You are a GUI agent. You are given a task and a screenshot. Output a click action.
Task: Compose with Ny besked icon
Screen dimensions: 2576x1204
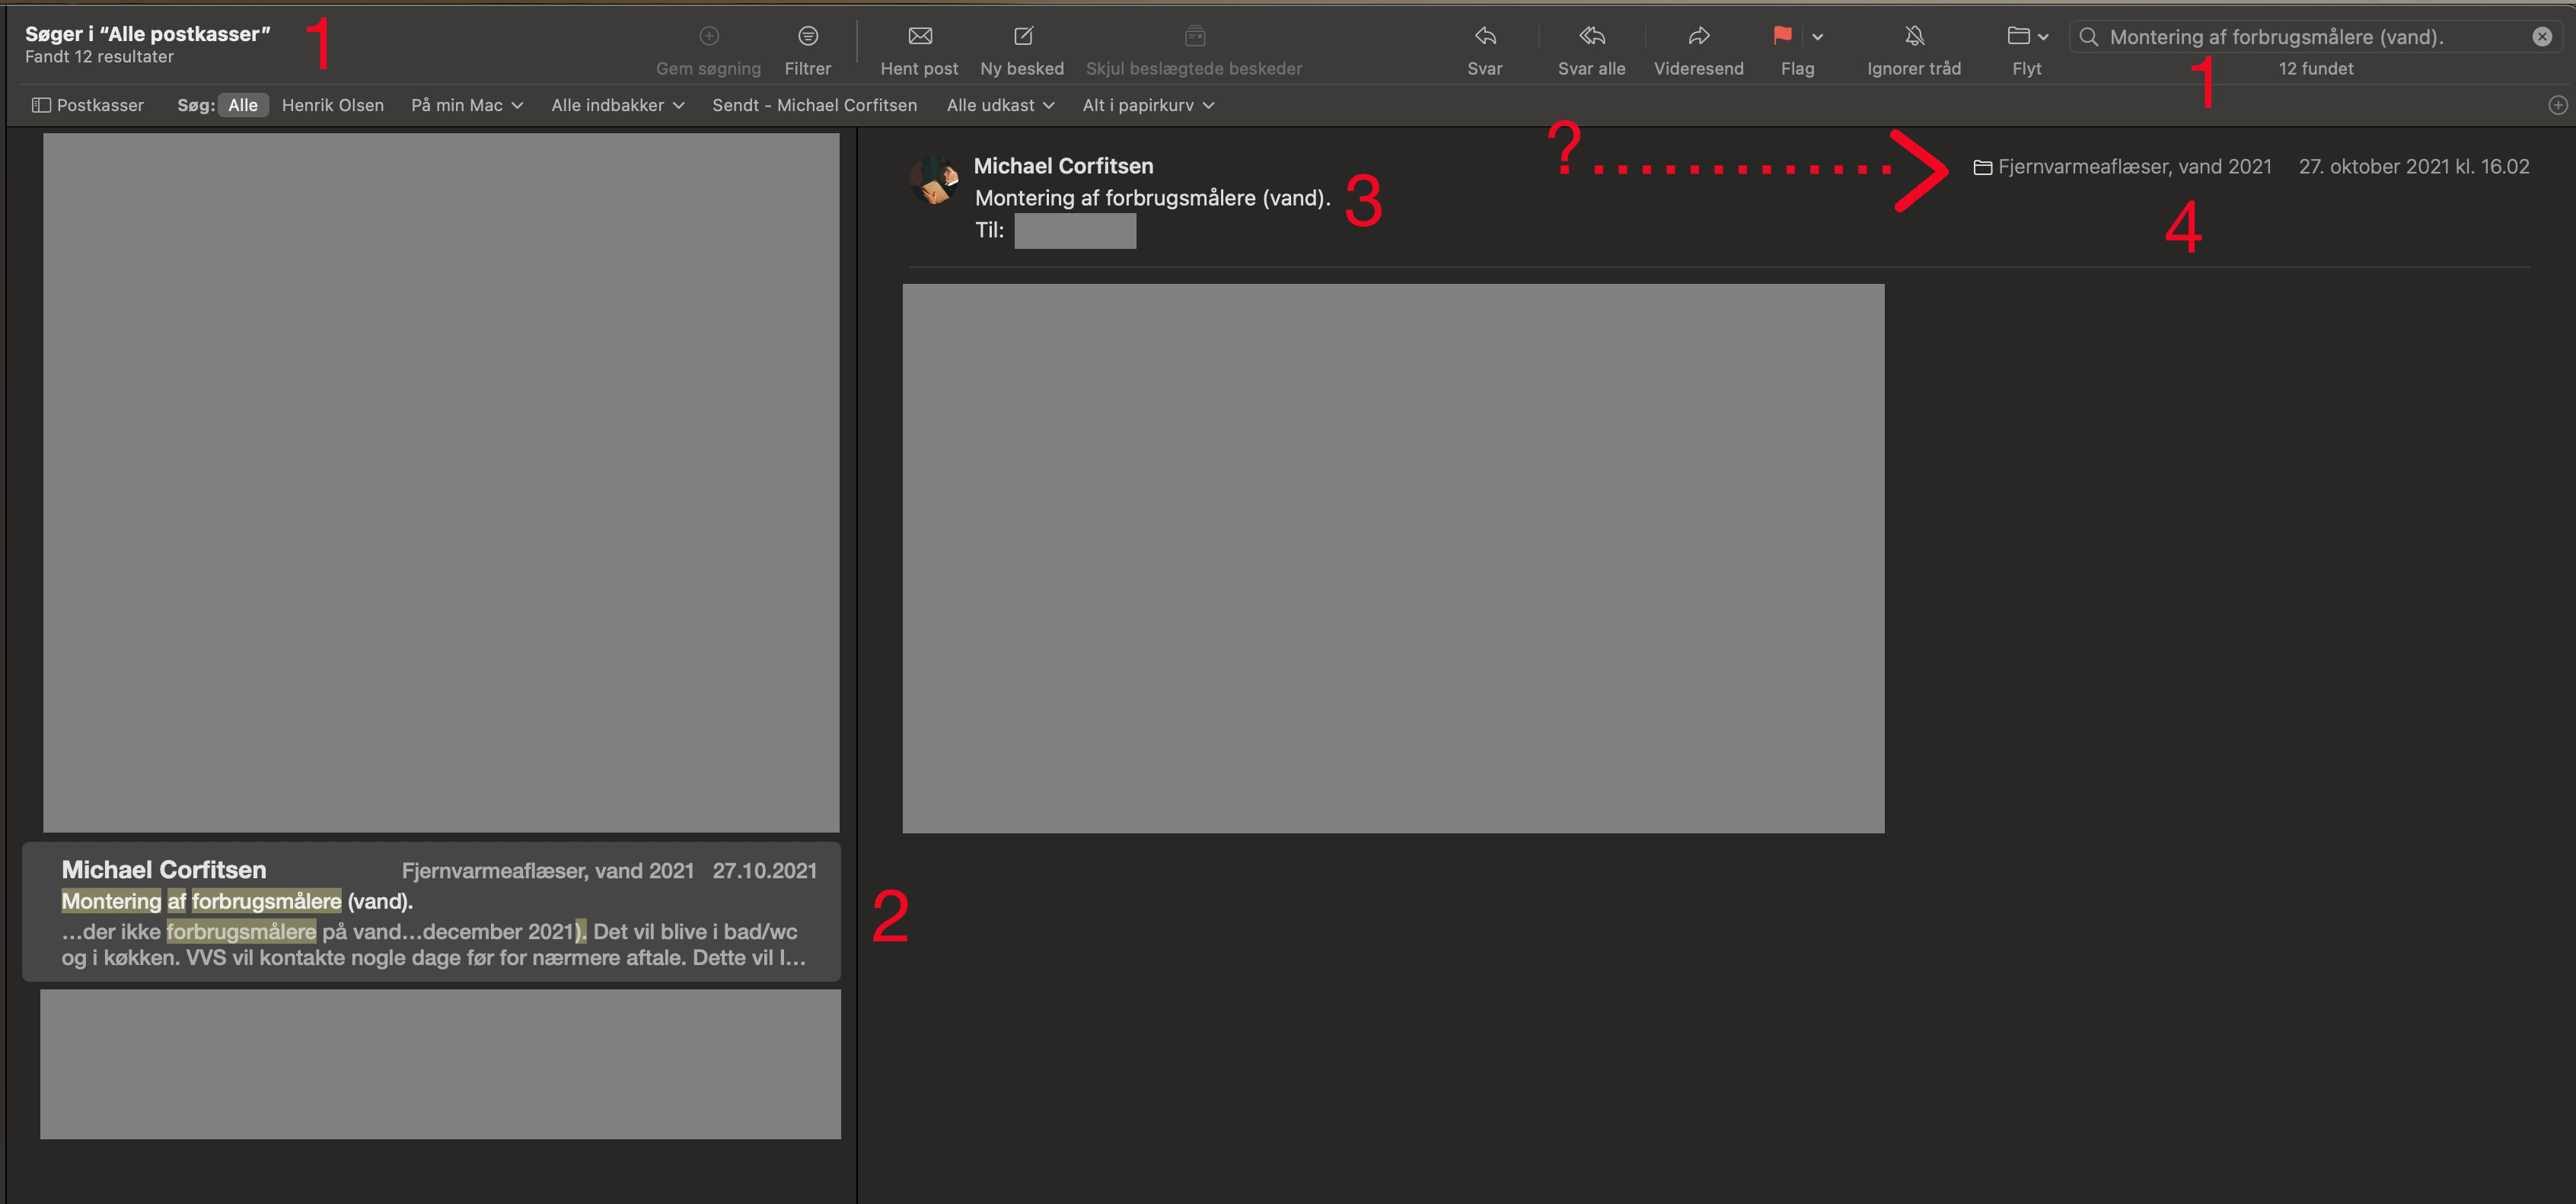(1022, 37)
